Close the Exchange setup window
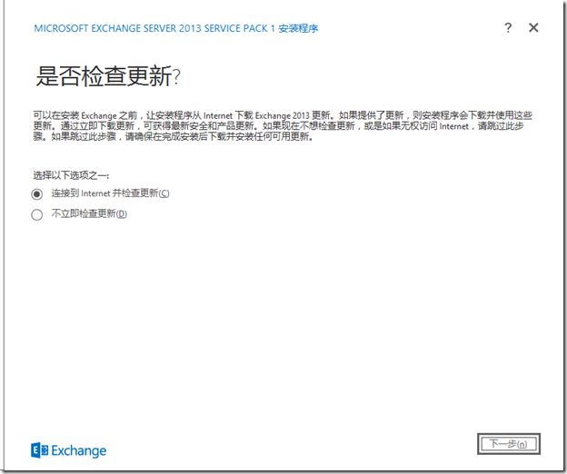The height and width of the screenshot is (474, 567). click(533, 27)
